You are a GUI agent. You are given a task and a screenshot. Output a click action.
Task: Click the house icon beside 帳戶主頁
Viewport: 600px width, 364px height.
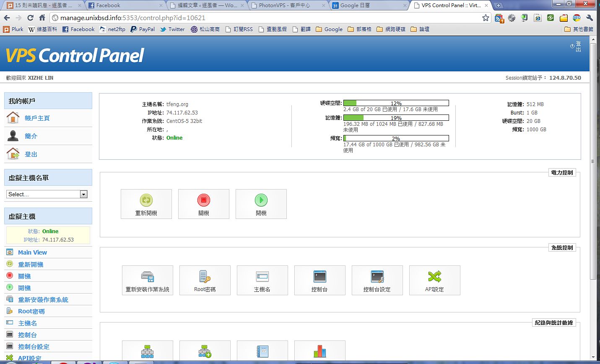tap(13, 118)
